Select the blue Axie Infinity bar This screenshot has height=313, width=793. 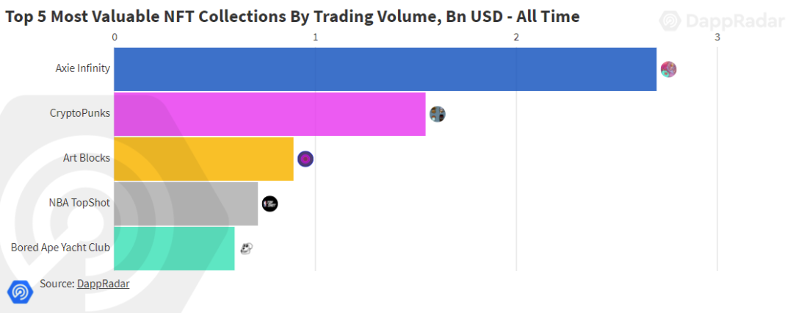[x=385, y=69]
